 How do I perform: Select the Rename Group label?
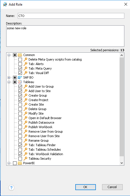39,140
